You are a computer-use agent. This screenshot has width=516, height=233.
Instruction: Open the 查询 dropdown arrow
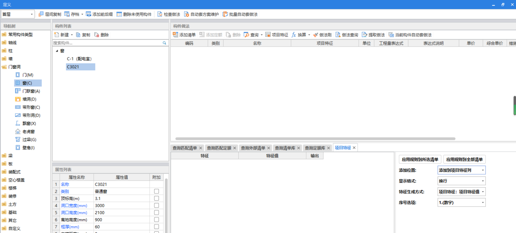point(262,35)
